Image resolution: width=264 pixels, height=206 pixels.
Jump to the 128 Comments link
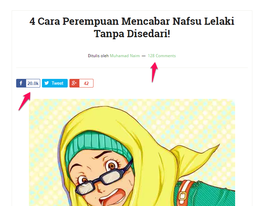[x=162, y=56]
